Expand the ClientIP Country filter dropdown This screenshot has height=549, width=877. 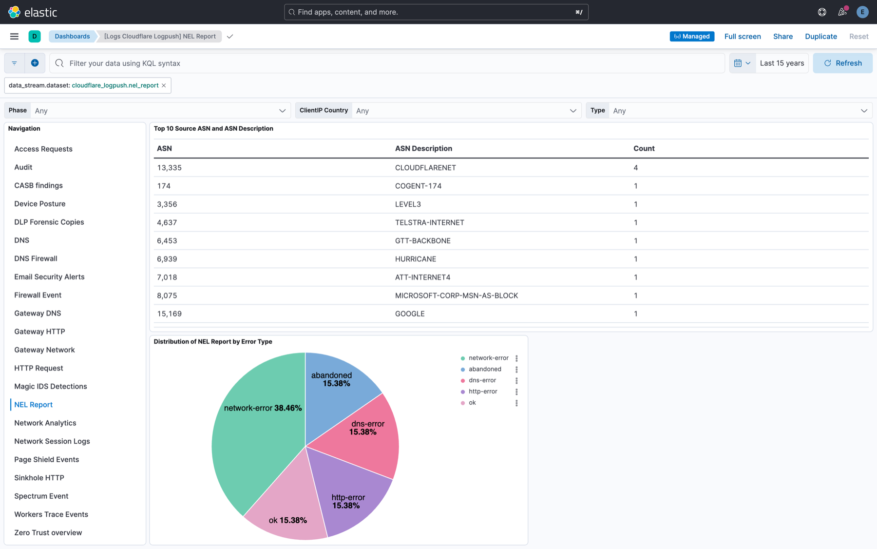[466, 111]
